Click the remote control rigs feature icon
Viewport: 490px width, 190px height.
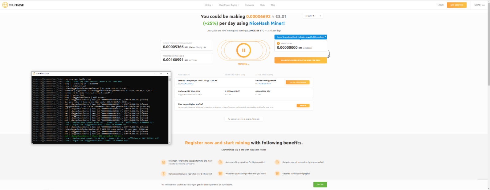point(164,174)
